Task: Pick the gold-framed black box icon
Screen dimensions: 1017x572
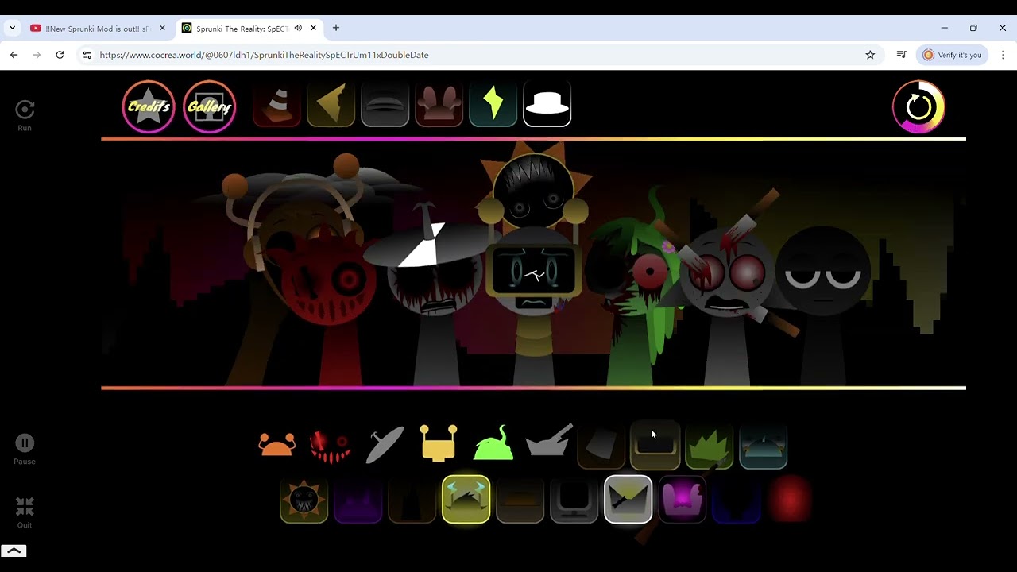Action: pyautogui.click(x=655, y=445)
